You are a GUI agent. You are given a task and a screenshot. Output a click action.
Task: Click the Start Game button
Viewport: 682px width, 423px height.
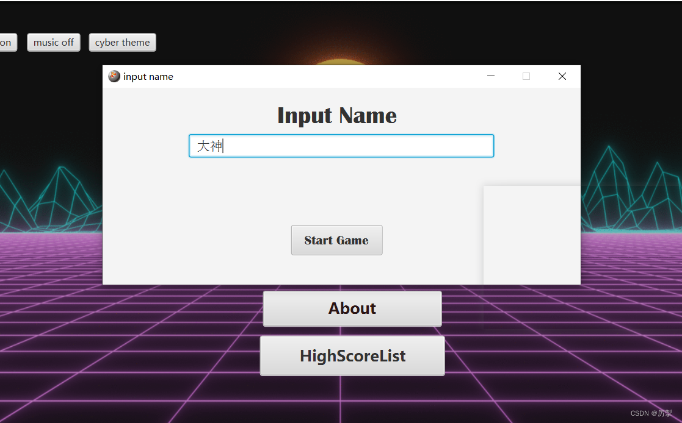point(336,240)
